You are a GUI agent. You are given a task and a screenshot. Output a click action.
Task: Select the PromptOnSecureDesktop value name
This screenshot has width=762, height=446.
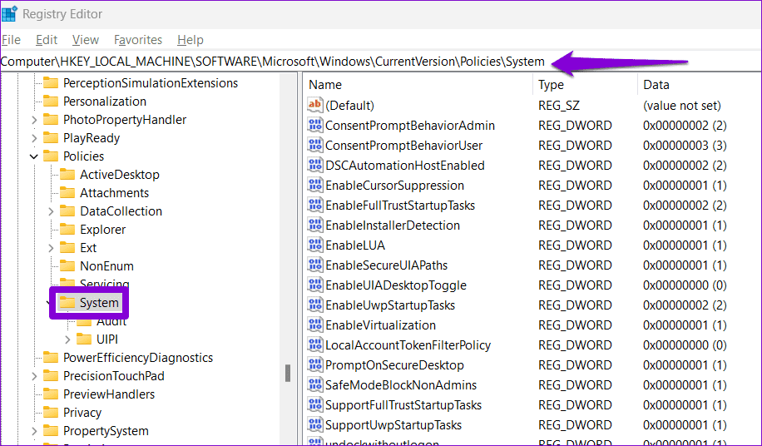click(x=394, y=364)
